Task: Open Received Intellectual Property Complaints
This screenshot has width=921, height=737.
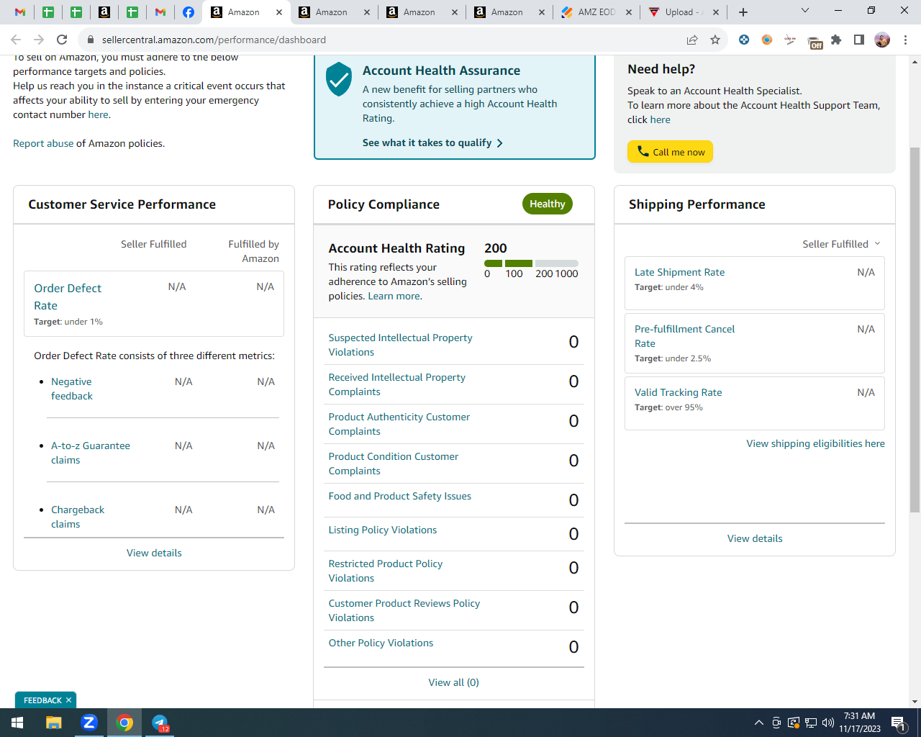Action: tap(396, 384)
